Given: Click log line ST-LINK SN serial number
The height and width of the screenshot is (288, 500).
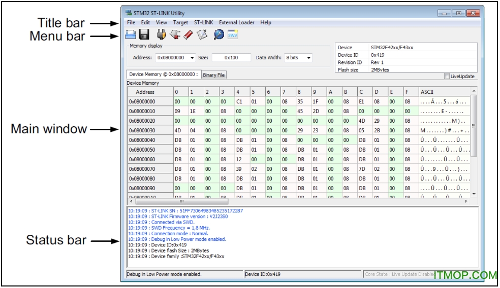Looking at the screenshot, I should pyautogui.click(x=185, y=210).
